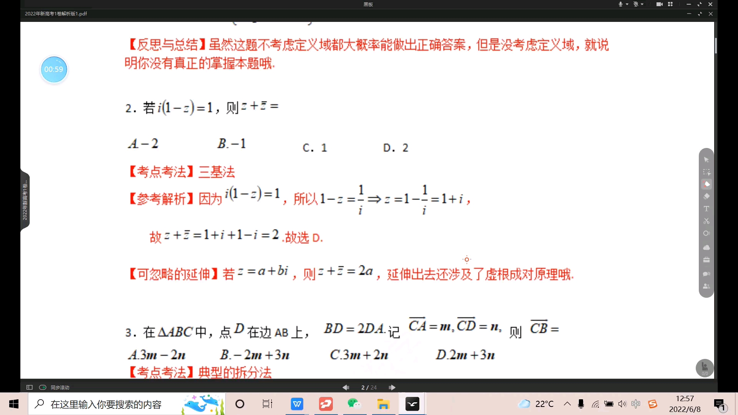Select the text tool in right sidebar
The width and height of the screenshot is (738, 415).
706,208
